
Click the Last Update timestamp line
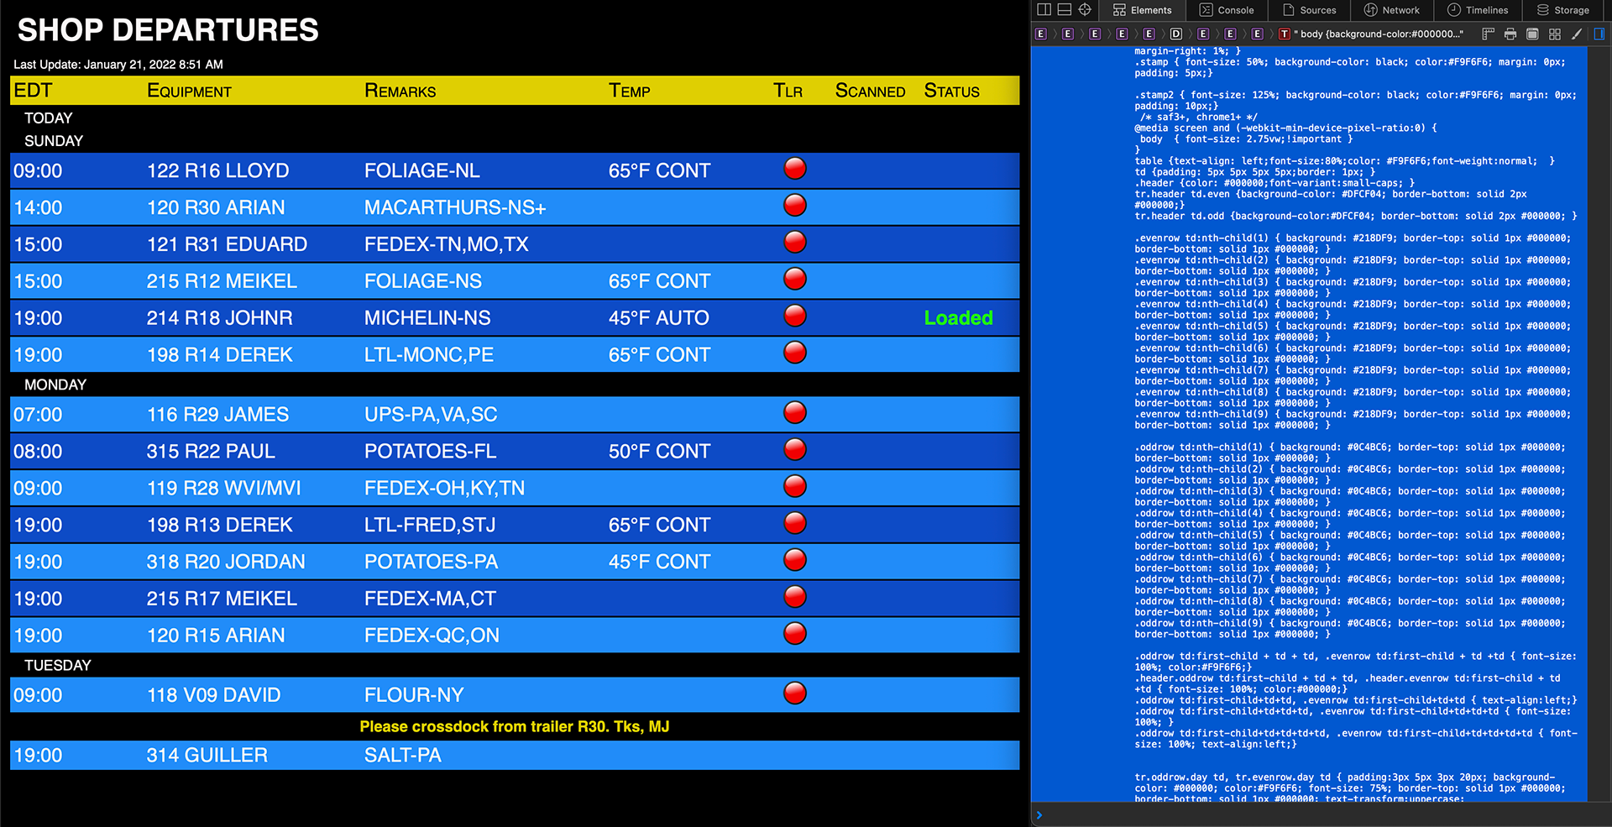118,65
